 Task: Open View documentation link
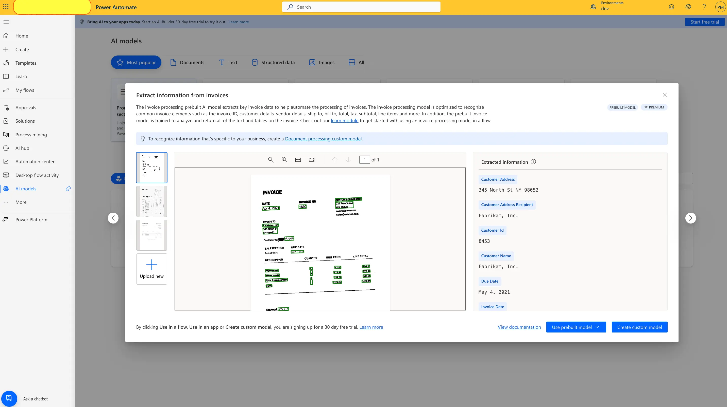point(519,327)
